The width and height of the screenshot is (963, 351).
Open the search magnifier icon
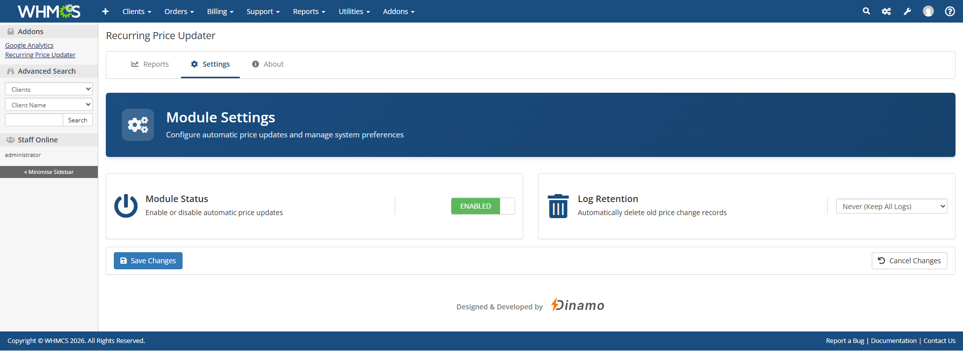[x=866, y=11]
